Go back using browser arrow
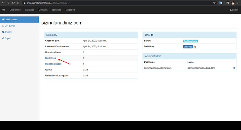 click(3, 3)
